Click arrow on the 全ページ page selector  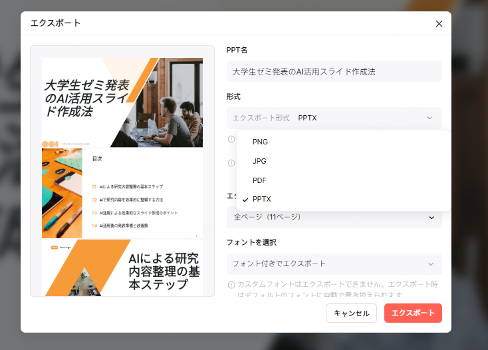point(431,218)
